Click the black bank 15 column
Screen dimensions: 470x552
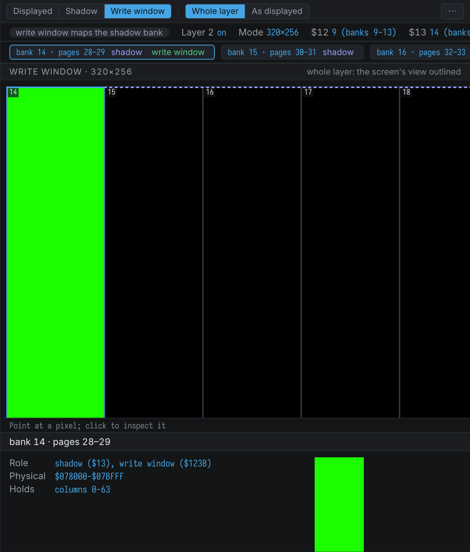(154, 252)
